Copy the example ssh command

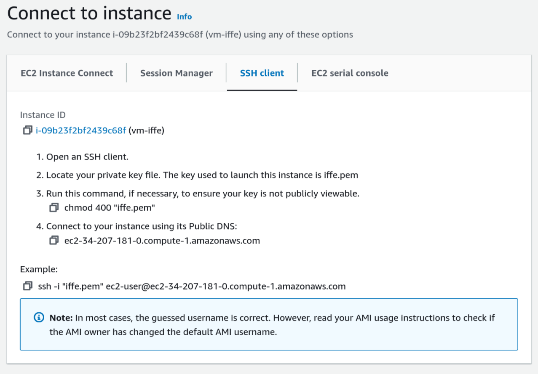pos(27,286)
